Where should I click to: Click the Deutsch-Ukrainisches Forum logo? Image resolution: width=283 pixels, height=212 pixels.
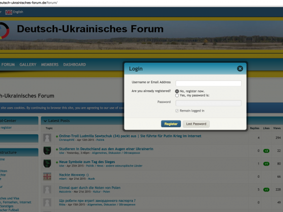5,30
